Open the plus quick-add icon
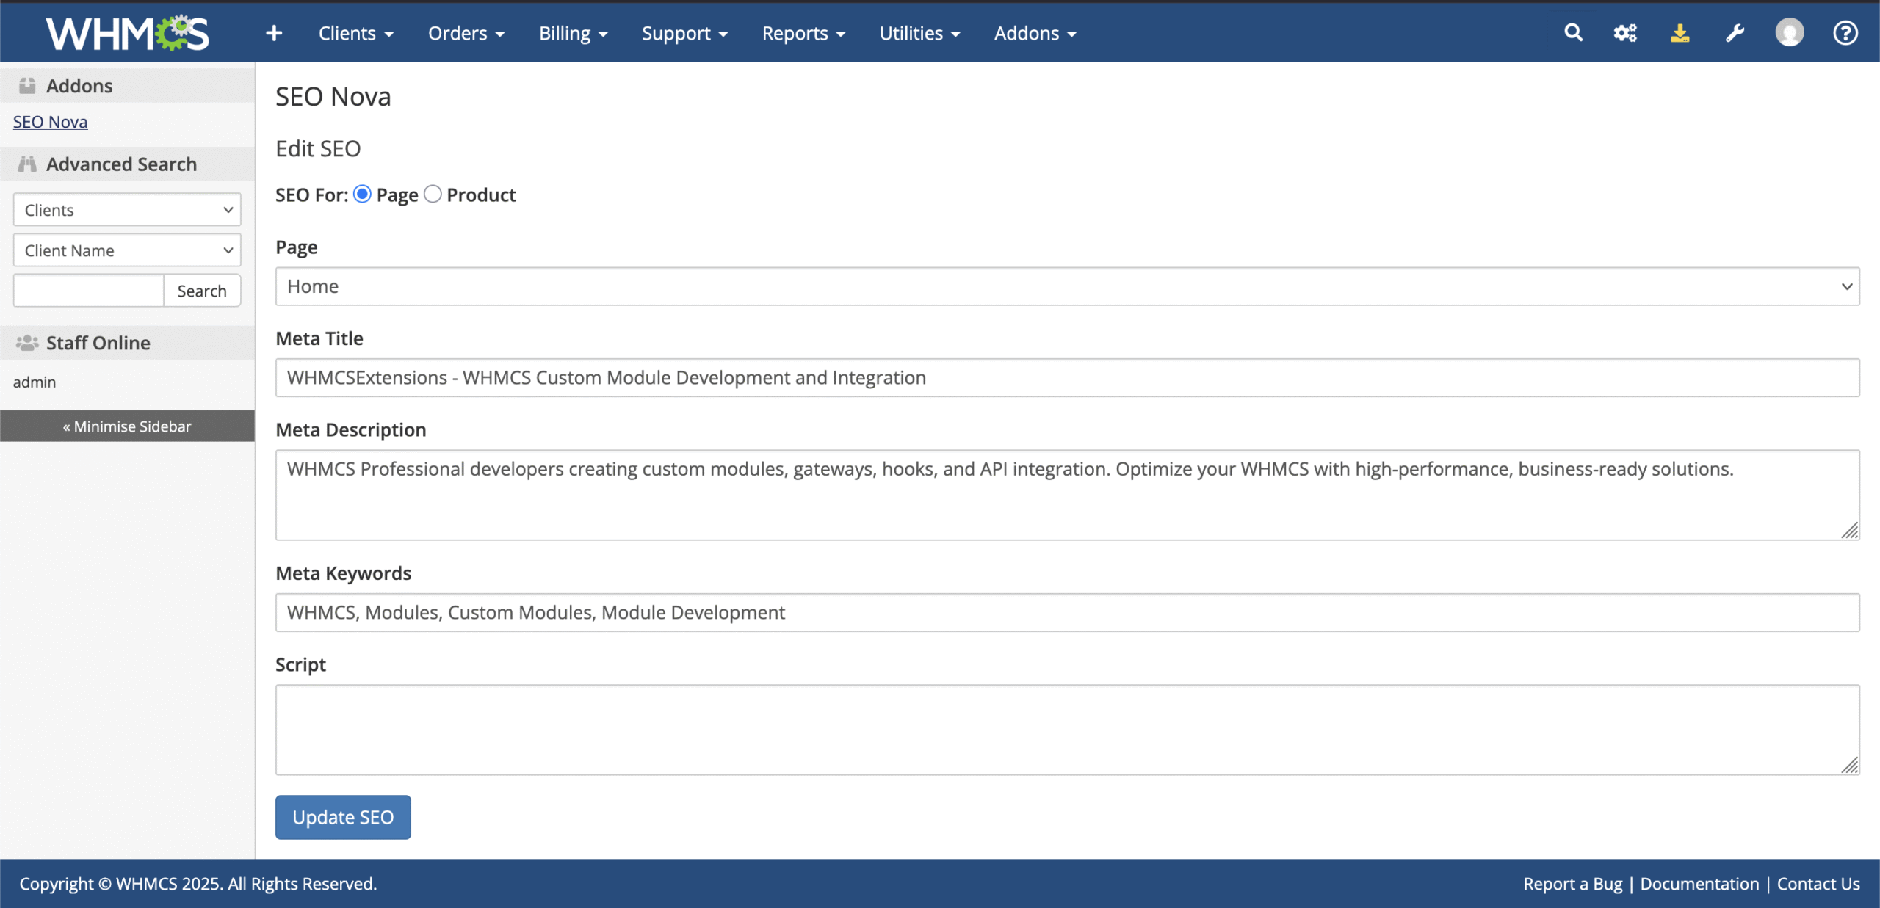This screenshot has width=1880, height=908. coord(274,33)
